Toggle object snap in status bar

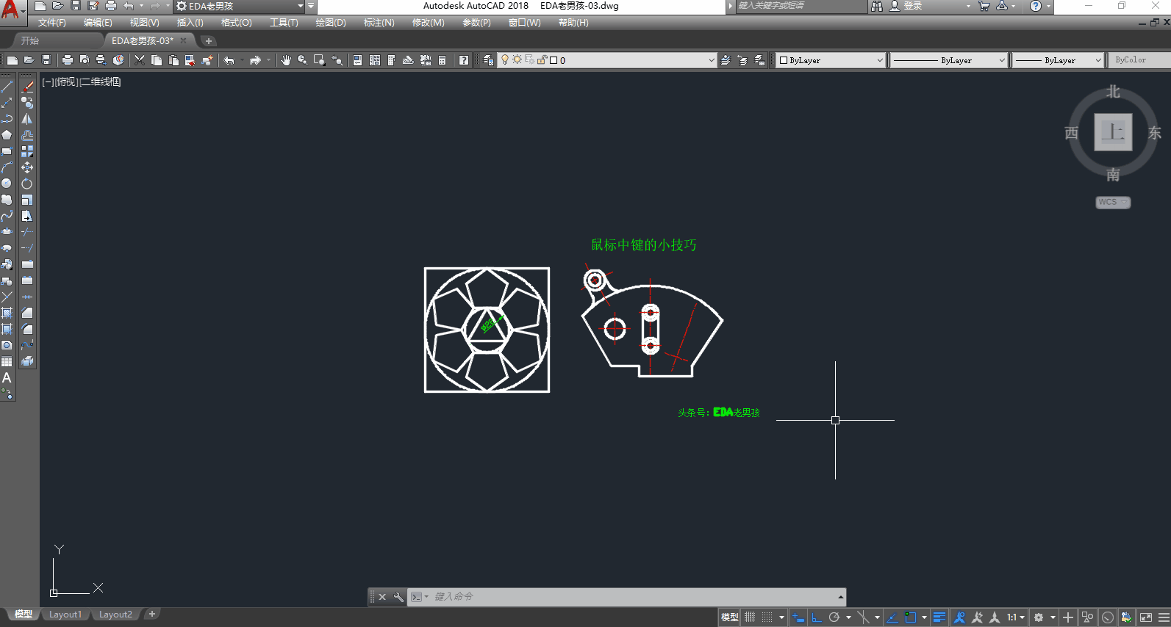911,617
